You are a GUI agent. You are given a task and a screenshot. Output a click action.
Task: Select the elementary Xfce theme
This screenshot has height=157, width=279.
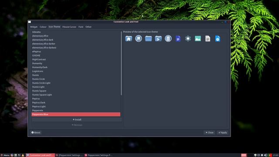click(76, 36)
